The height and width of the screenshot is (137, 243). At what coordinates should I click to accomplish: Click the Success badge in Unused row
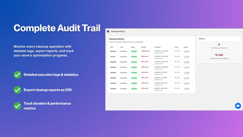pos(134,57)
